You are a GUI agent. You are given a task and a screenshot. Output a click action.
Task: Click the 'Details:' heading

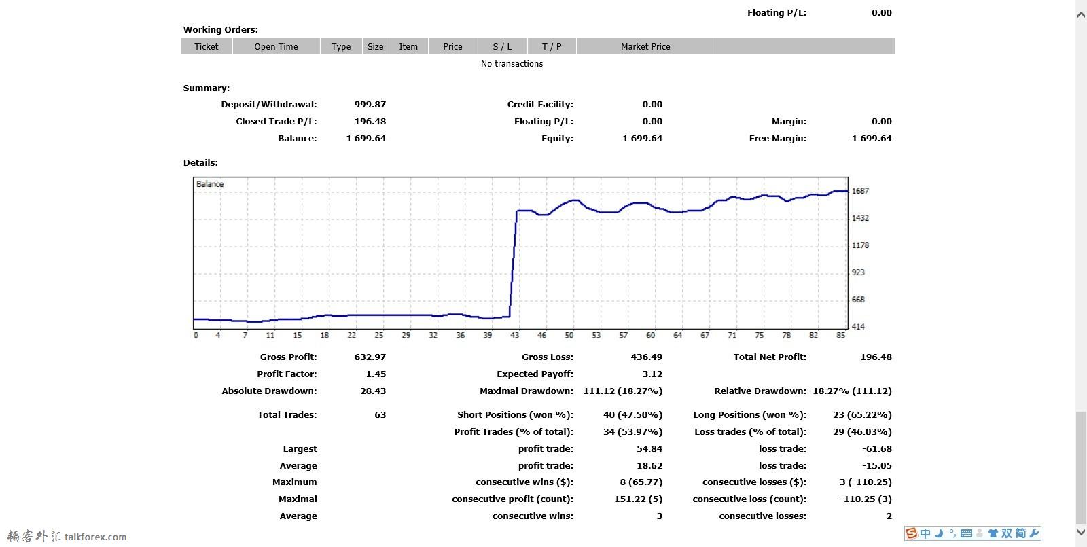point(200,162)
